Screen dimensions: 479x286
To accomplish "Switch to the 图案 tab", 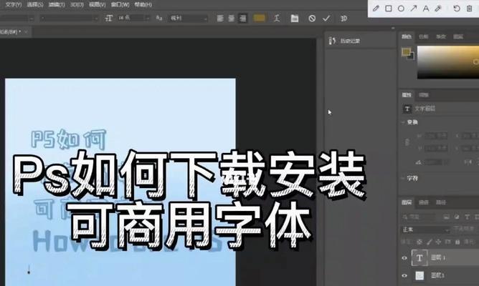I will click(x=458, y=36).
